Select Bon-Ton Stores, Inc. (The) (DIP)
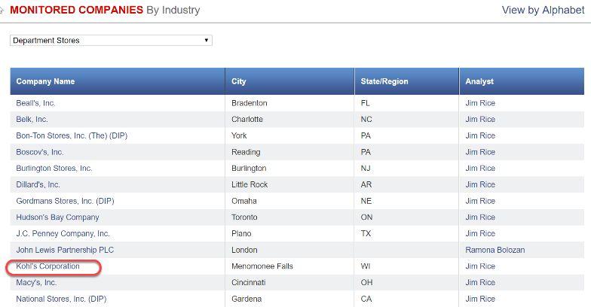 tap(72, 135)
